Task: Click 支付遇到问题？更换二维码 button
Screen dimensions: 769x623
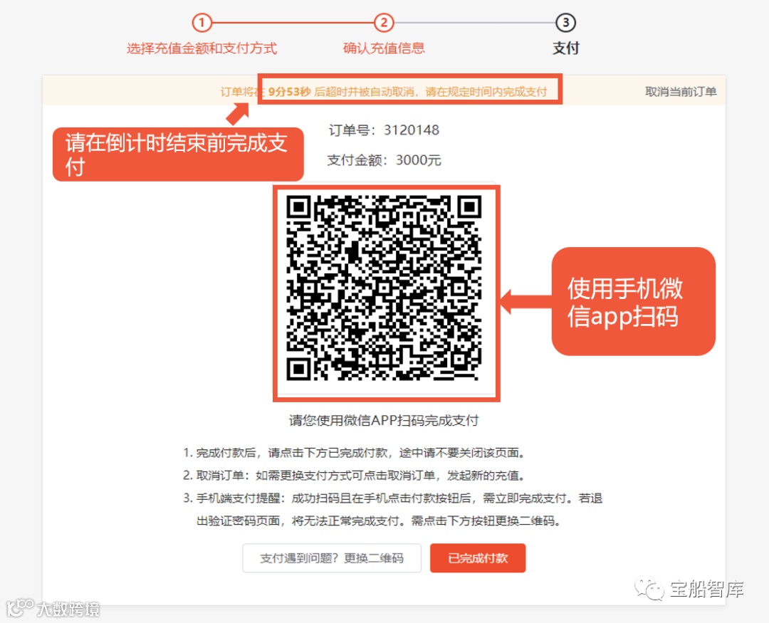Action: [x=332, y=557]
